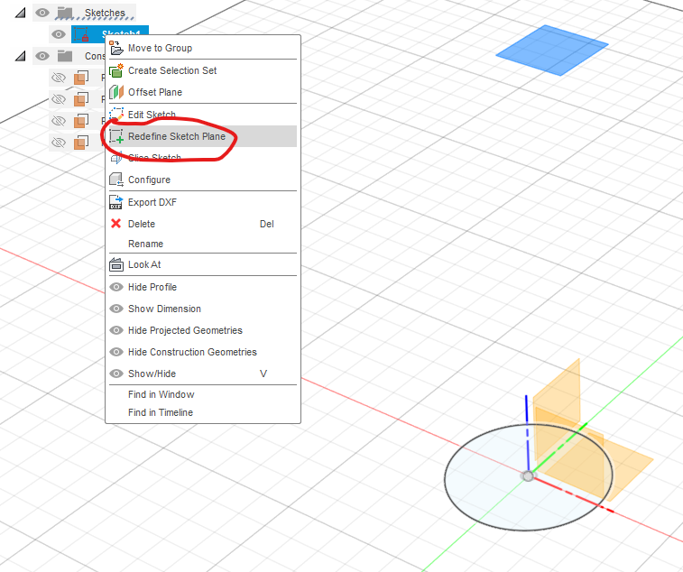Click the Create Selection Set icon
This screenshot has height=572, width=683.
115,70
